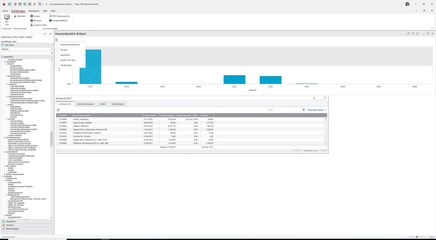
Task: Open the Datensätze wählen dropdown
Action: (x=317, y=110)
